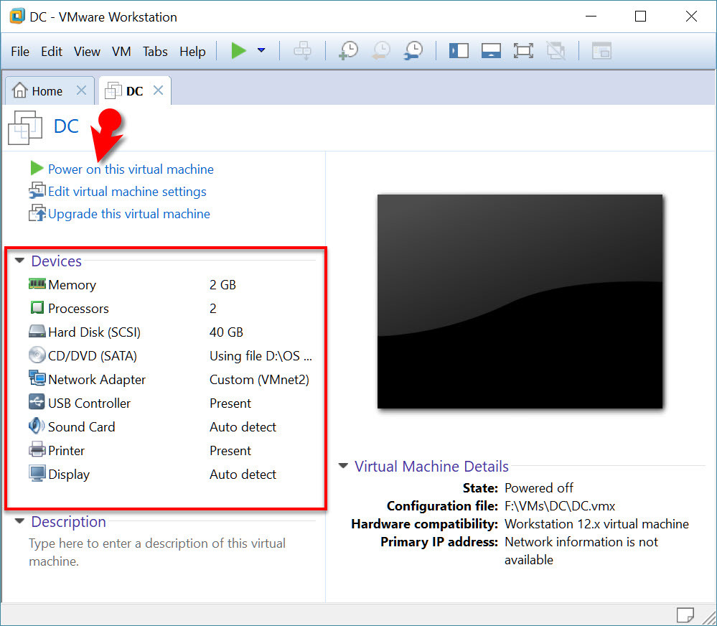Screen dimensions: 717x626
Task: Collapse the Virtual Machine Details section
Action: 343,466
